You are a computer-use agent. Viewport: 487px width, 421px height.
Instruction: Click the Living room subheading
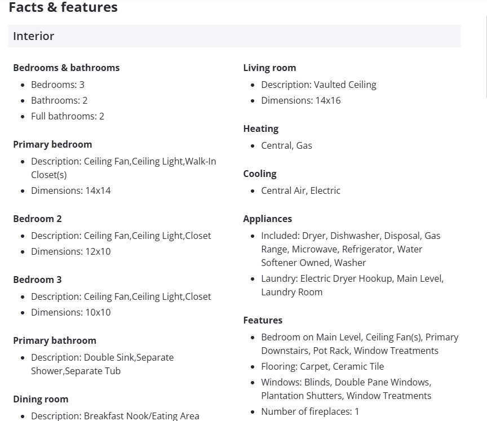269,68
